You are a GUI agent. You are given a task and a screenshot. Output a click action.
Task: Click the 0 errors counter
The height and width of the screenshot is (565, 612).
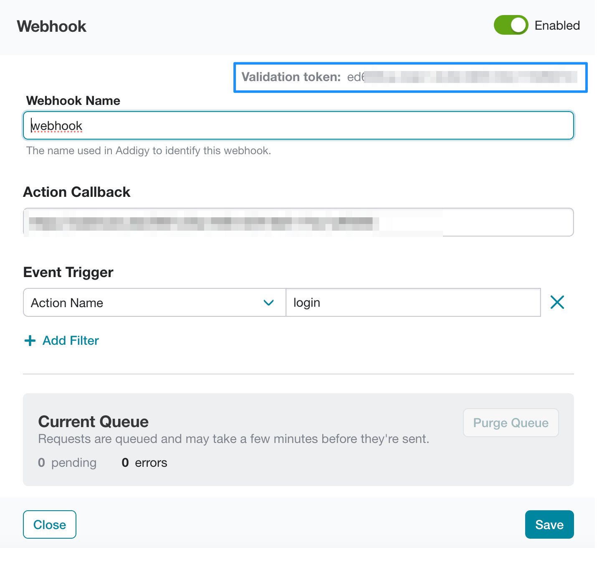pyautogui.click(x=144, y=463)
